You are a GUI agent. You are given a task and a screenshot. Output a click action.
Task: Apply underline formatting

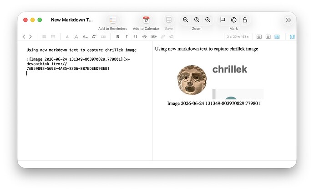point(135,37)
